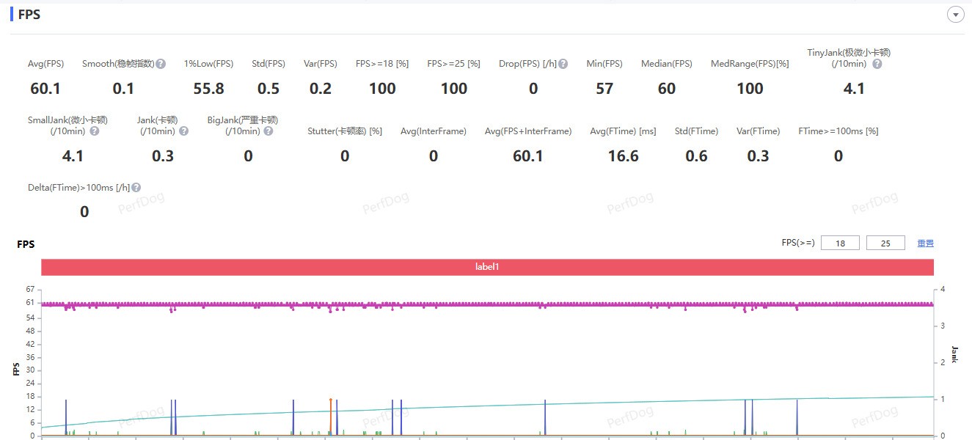The image size is (972, 440).
Task: Collapse the FPS section with circular arrow
Action: (x=955, y=15)
